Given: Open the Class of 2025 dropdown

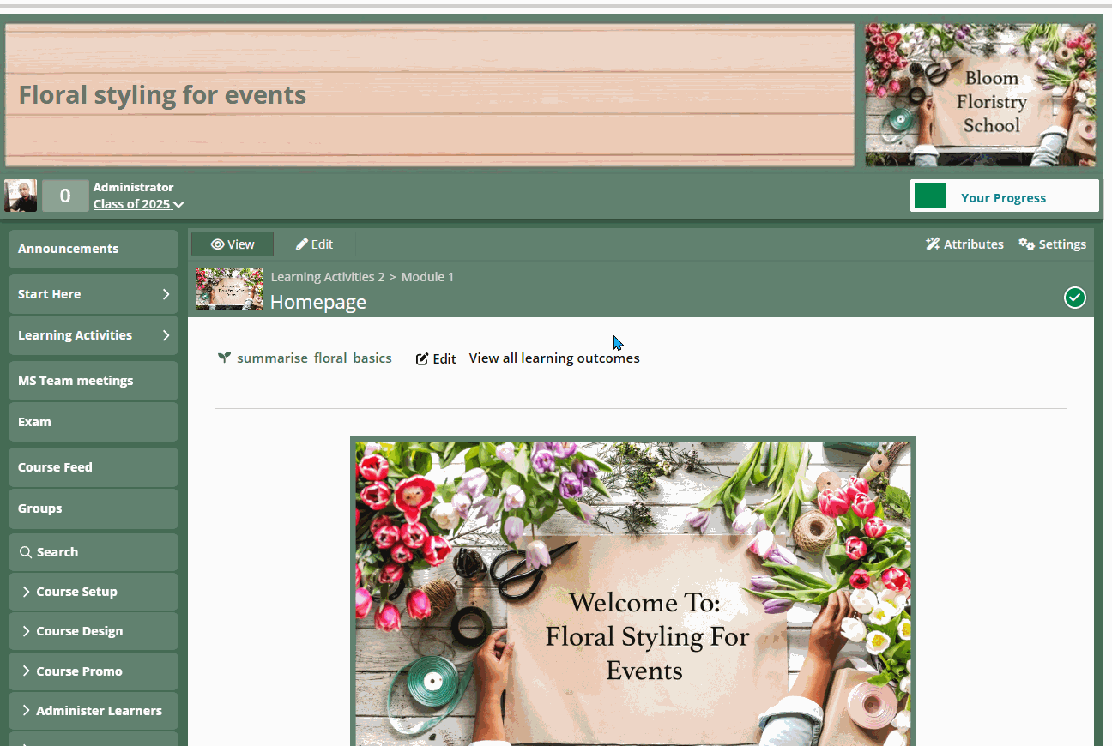Looking at the screenshot, I should [138, 204].
